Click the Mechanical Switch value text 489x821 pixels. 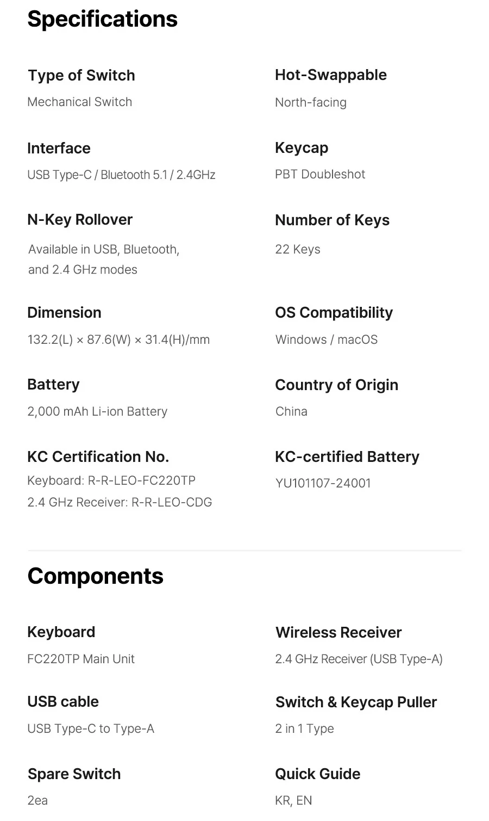point(79,102)
